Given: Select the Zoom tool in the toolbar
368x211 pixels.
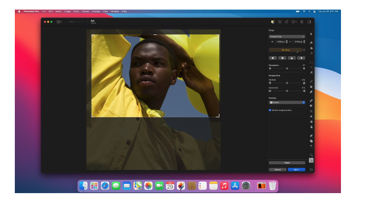Looking at the screenshot, I should point(311,155).
